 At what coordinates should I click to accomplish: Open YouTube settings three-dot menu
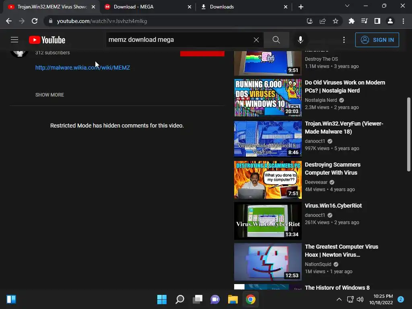[344, 40]
